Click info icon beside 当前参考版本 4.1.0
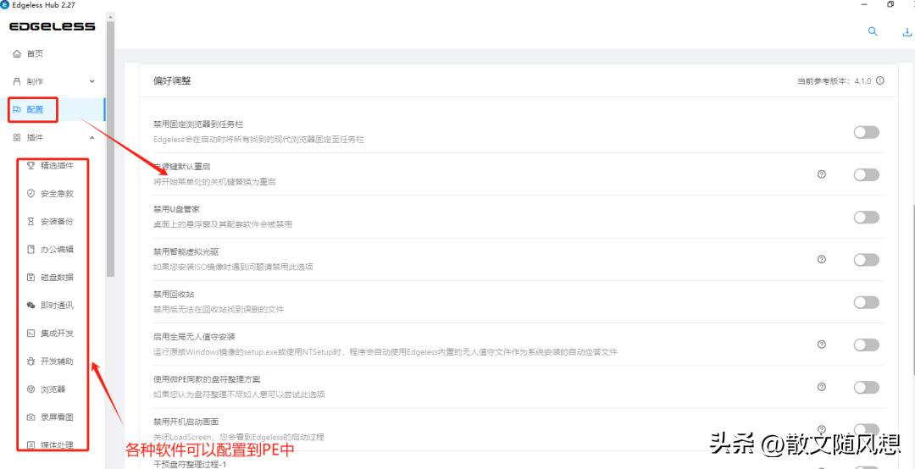 click(x=880, y=81)
